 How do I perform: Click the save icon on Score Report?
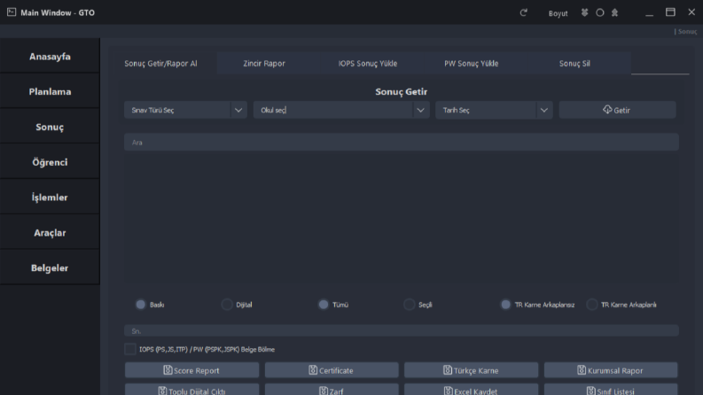pos(168,370)
